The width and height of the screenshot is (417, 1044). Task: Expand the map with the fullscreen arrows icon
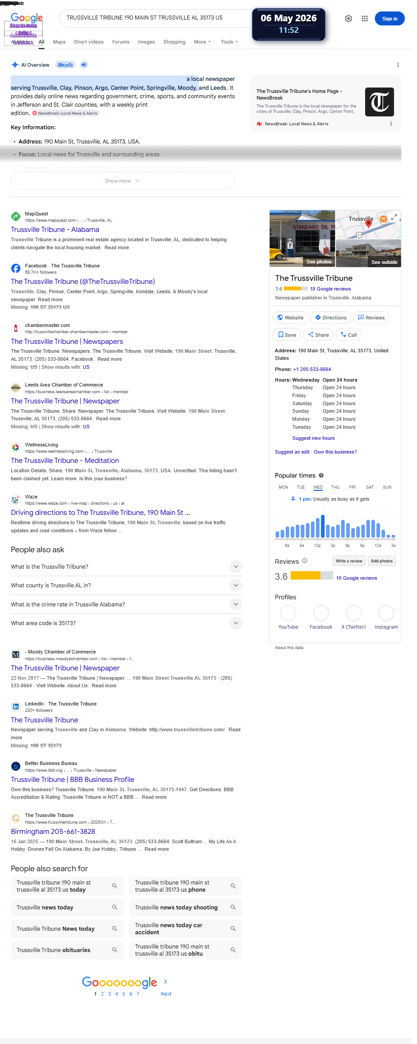[x=394, y=217]
